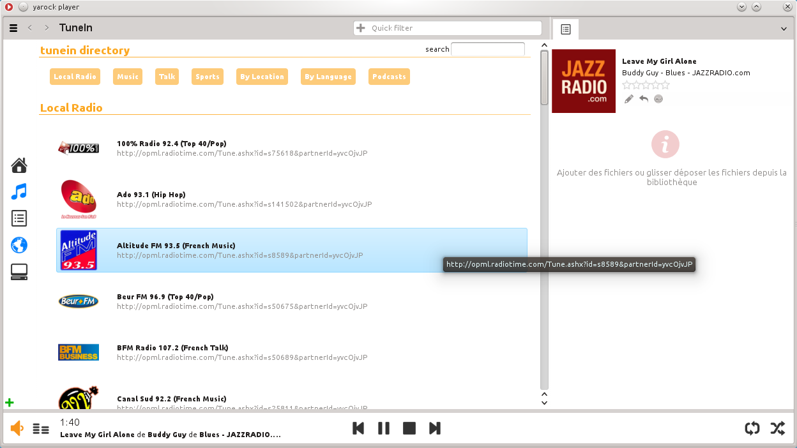Click the tunein search input field
Screen dimensions: 797x448
[x=488, y=49]
